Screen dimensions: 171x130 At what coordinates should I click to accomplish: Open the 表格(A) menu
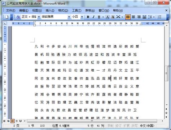coord(90,10)
